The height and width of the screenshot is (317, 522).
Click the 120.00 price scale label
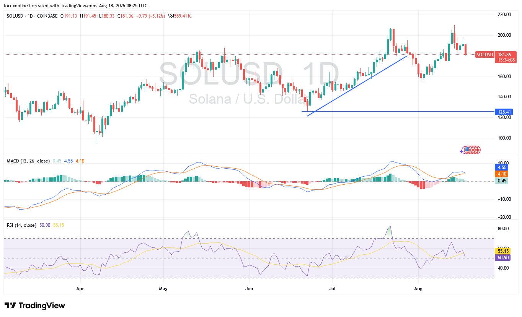coord(504,117)
